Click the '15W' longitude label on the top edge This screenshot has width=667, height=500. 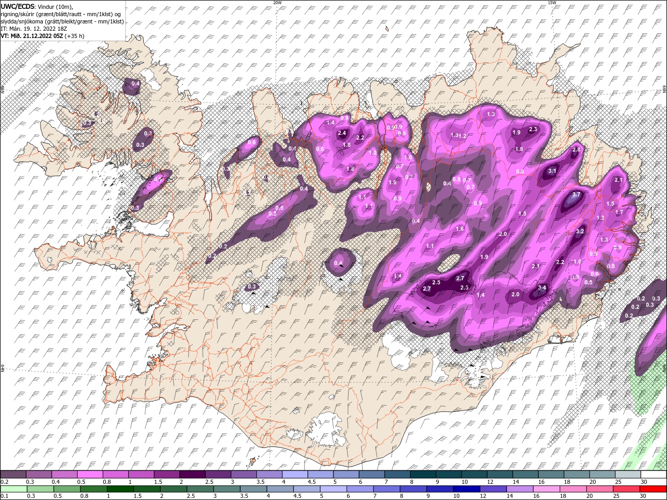552,3
